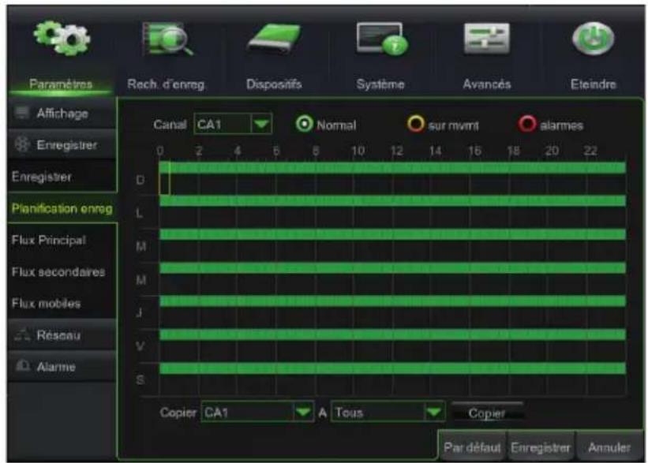Image resolution: width=648 pixels, height=463 pixels.
Task: Open the Réseau sidebar section
Action: pos(62,335)
